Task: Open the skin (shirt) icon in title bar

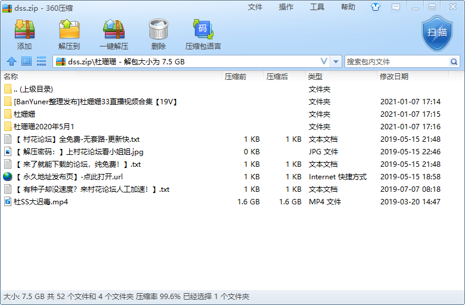Action: click(x=376, y=7)
